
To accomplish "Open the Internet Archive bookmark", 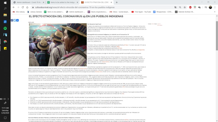I will click(184, 12).
